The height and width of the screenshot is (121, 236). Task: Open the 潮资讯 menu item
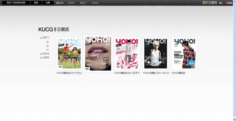point(60,3)
